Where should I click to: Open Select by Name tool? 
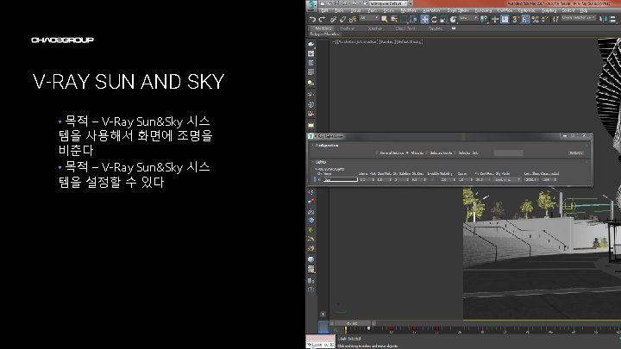(394, 19)
